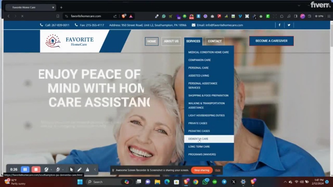Select Pediatric Cases menu entry
Image resolution: width=333 pixels, height=187 pixels.
click(199, 131)
